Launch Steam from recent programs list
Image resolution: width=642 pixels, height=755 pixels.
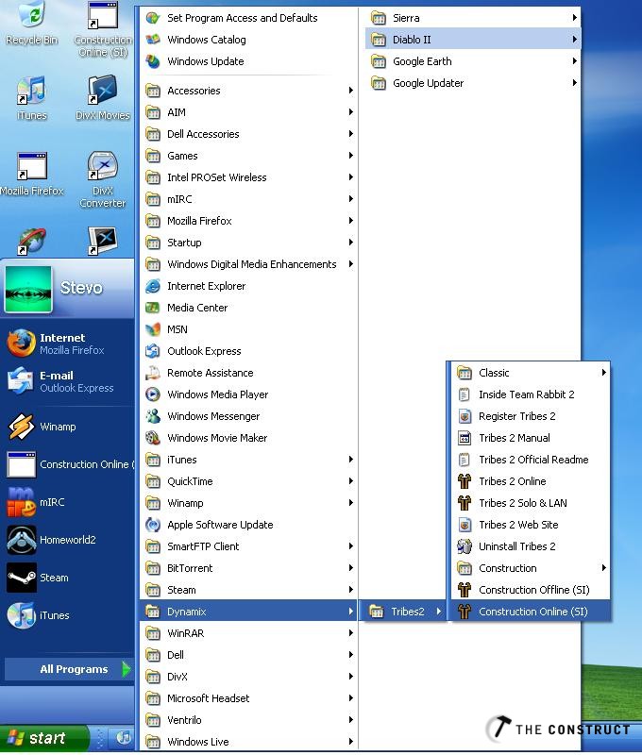pyautogui.click(x=67, y=578)
